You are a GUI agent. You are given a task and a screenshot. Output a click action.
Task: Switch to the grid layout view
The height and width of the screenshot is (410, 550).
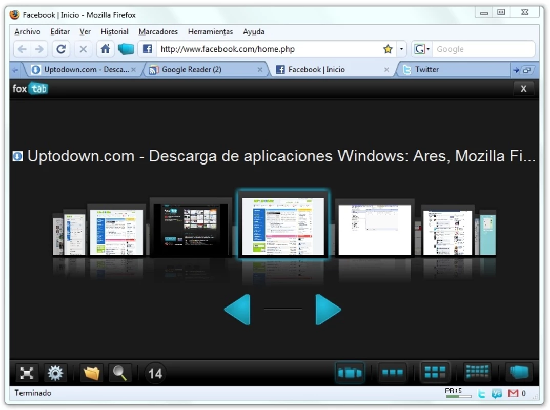435,373
